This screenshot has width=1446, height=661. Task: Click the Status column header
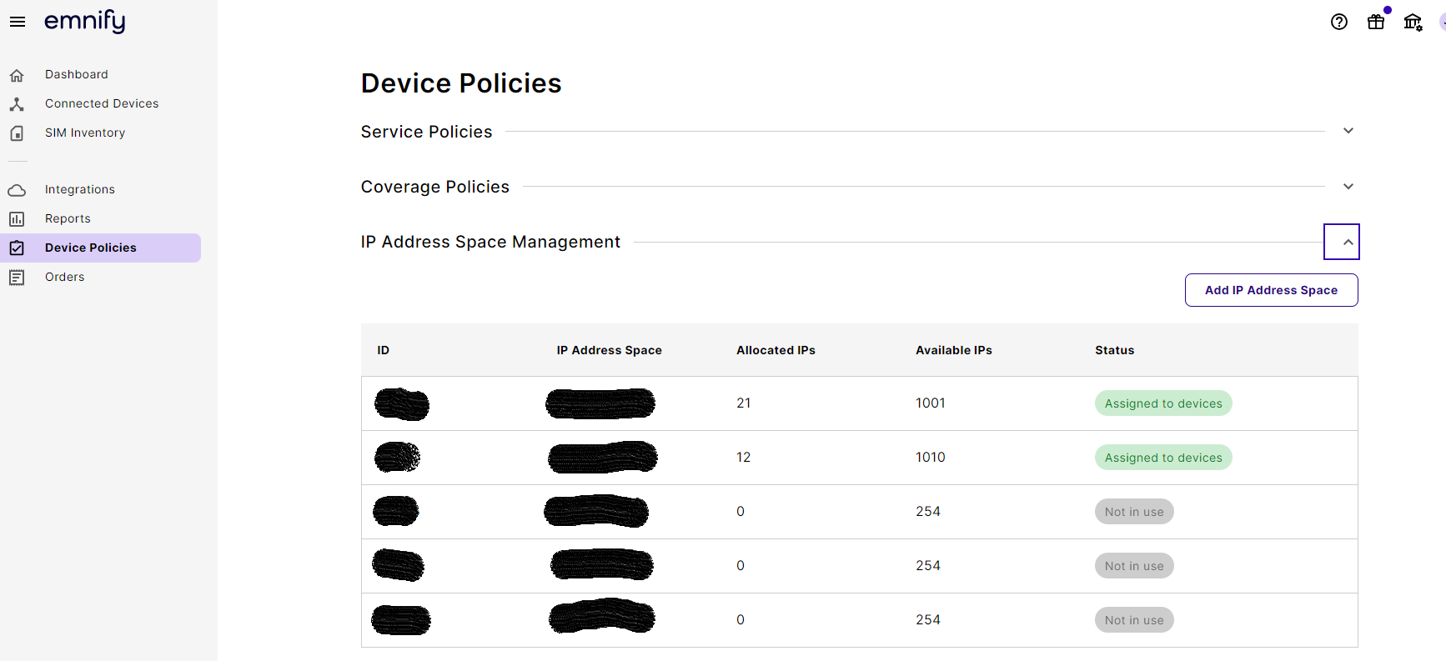(x=1115, y=350)
